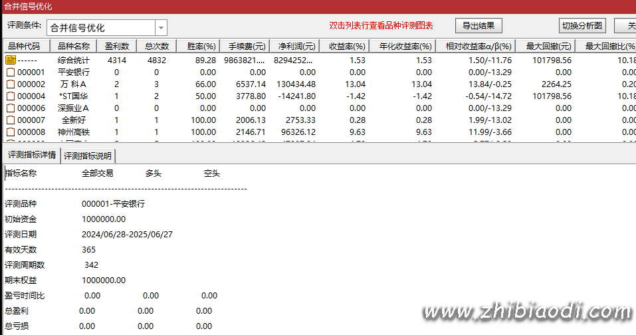Sort by the 相对收益率α/β(%) column header
Screen dimensions: 636x335
(x=476, y=47)
